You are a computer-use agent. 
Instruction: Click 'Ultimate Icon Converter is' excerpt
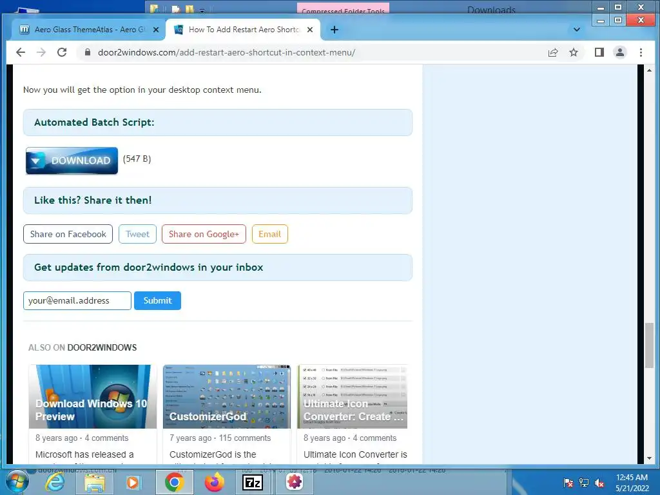[355, 454]
